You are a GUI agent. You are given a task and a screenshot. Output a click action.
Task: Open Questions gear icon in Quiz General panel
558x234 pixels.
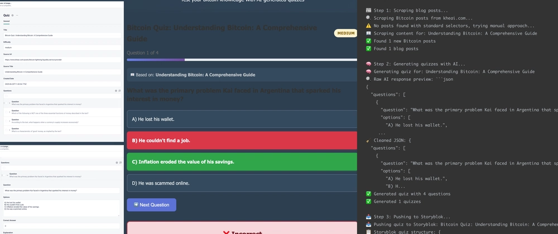click(116, 91)
